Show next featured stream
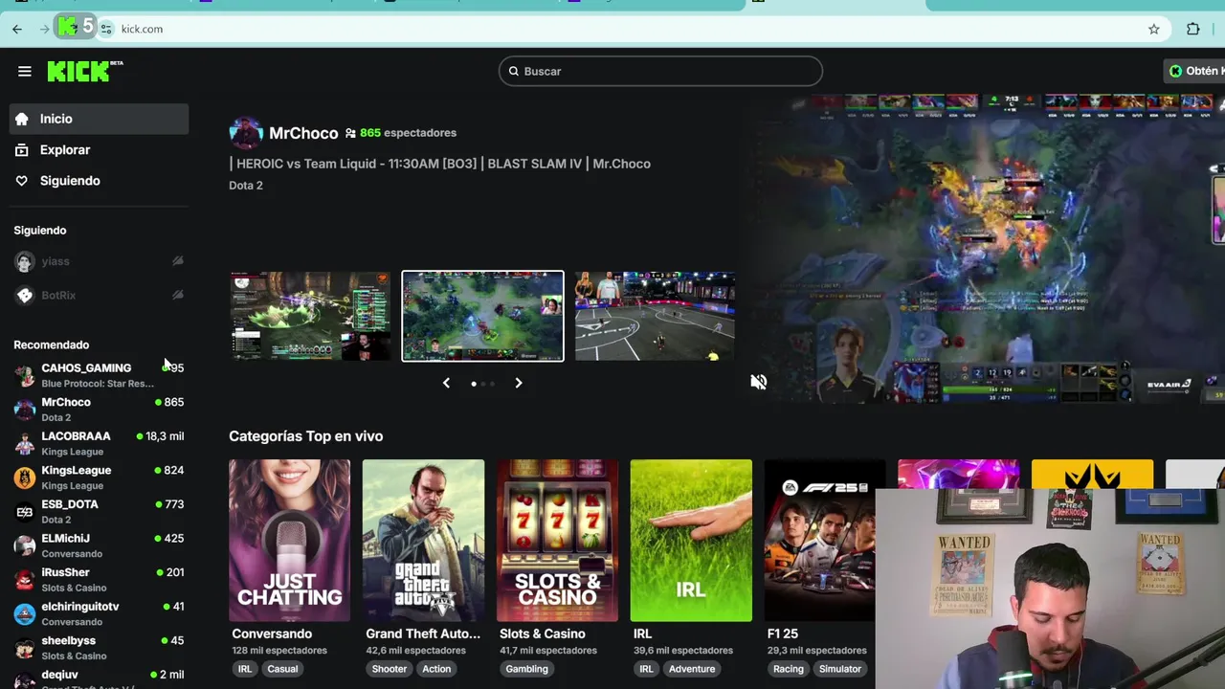This screenshot has height=689, width=1225. pos(519,383)
